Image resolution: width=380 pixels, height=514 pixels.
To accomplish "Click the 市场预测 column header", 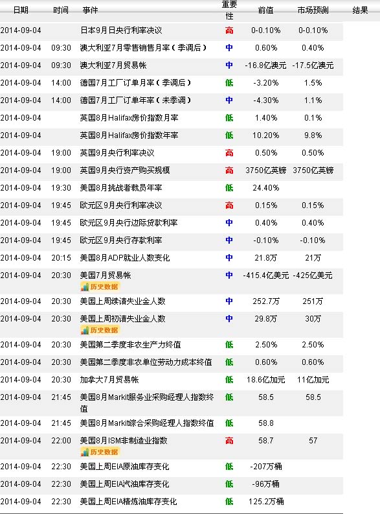I will pos(313,10).
